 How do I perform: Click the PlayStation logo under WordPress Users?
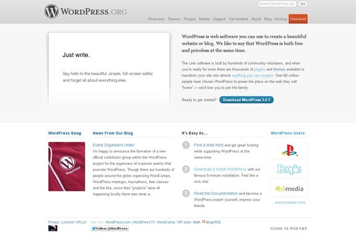coord(289,151)
